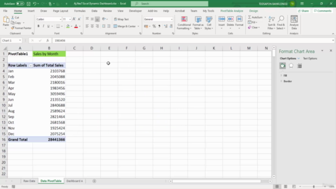Apply Italic formatting
The image size is (336, 189).
point(43,26)
